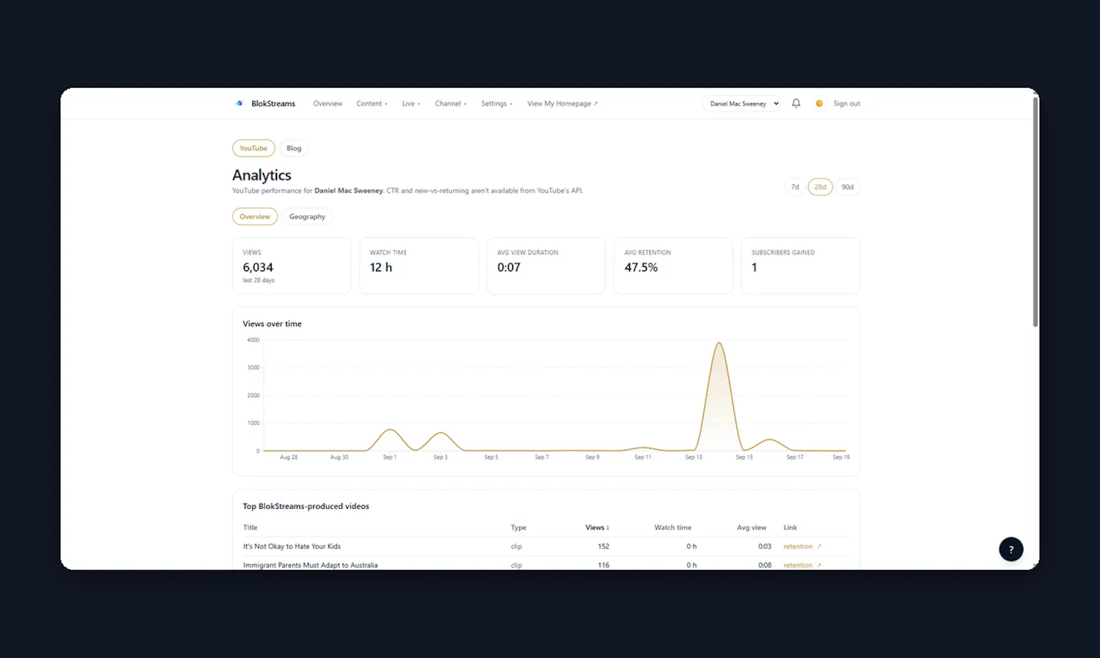Click the orange profile avatar icon
The height and width of the screenshot is (658, 1100).
coord(819,103)
